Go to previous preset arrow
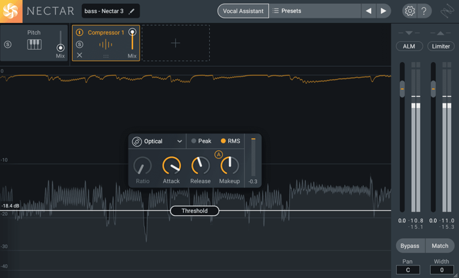 click(369, 11)
